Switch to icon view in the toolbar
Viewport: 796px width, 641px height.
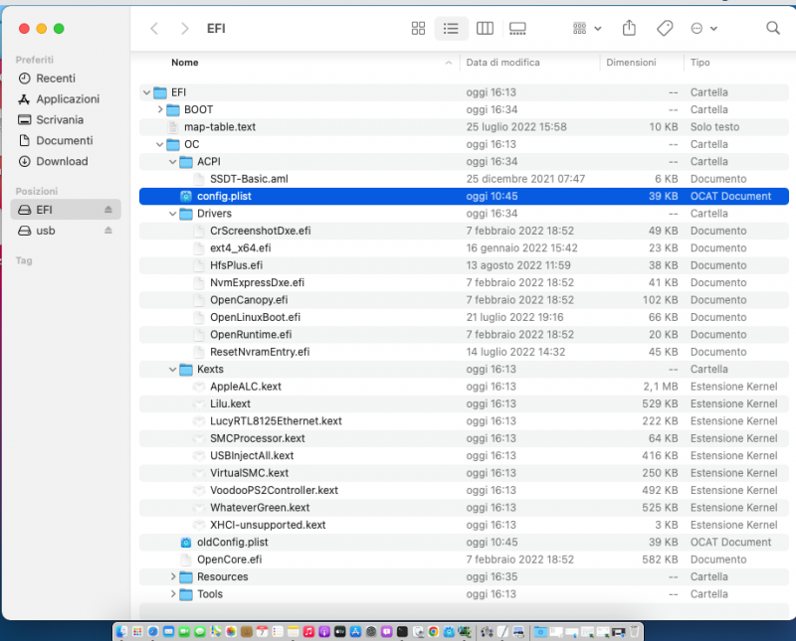point(418,28)
